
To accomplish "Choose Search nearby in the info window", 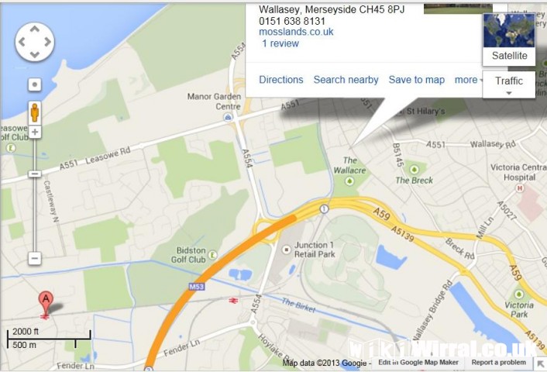I will pyautogui.click(x=346, y=80).
